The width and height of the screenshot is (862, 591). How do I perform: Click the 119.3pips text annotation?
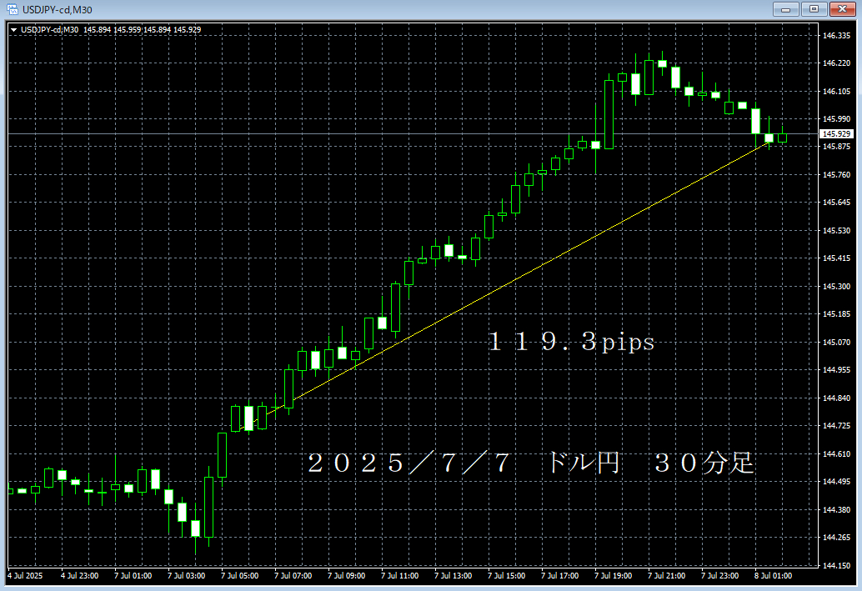(570, 341)
